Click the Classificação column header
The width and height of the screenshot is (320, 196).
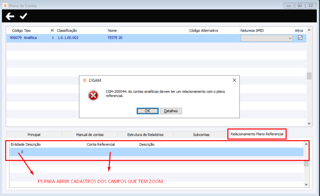[67, 30]
